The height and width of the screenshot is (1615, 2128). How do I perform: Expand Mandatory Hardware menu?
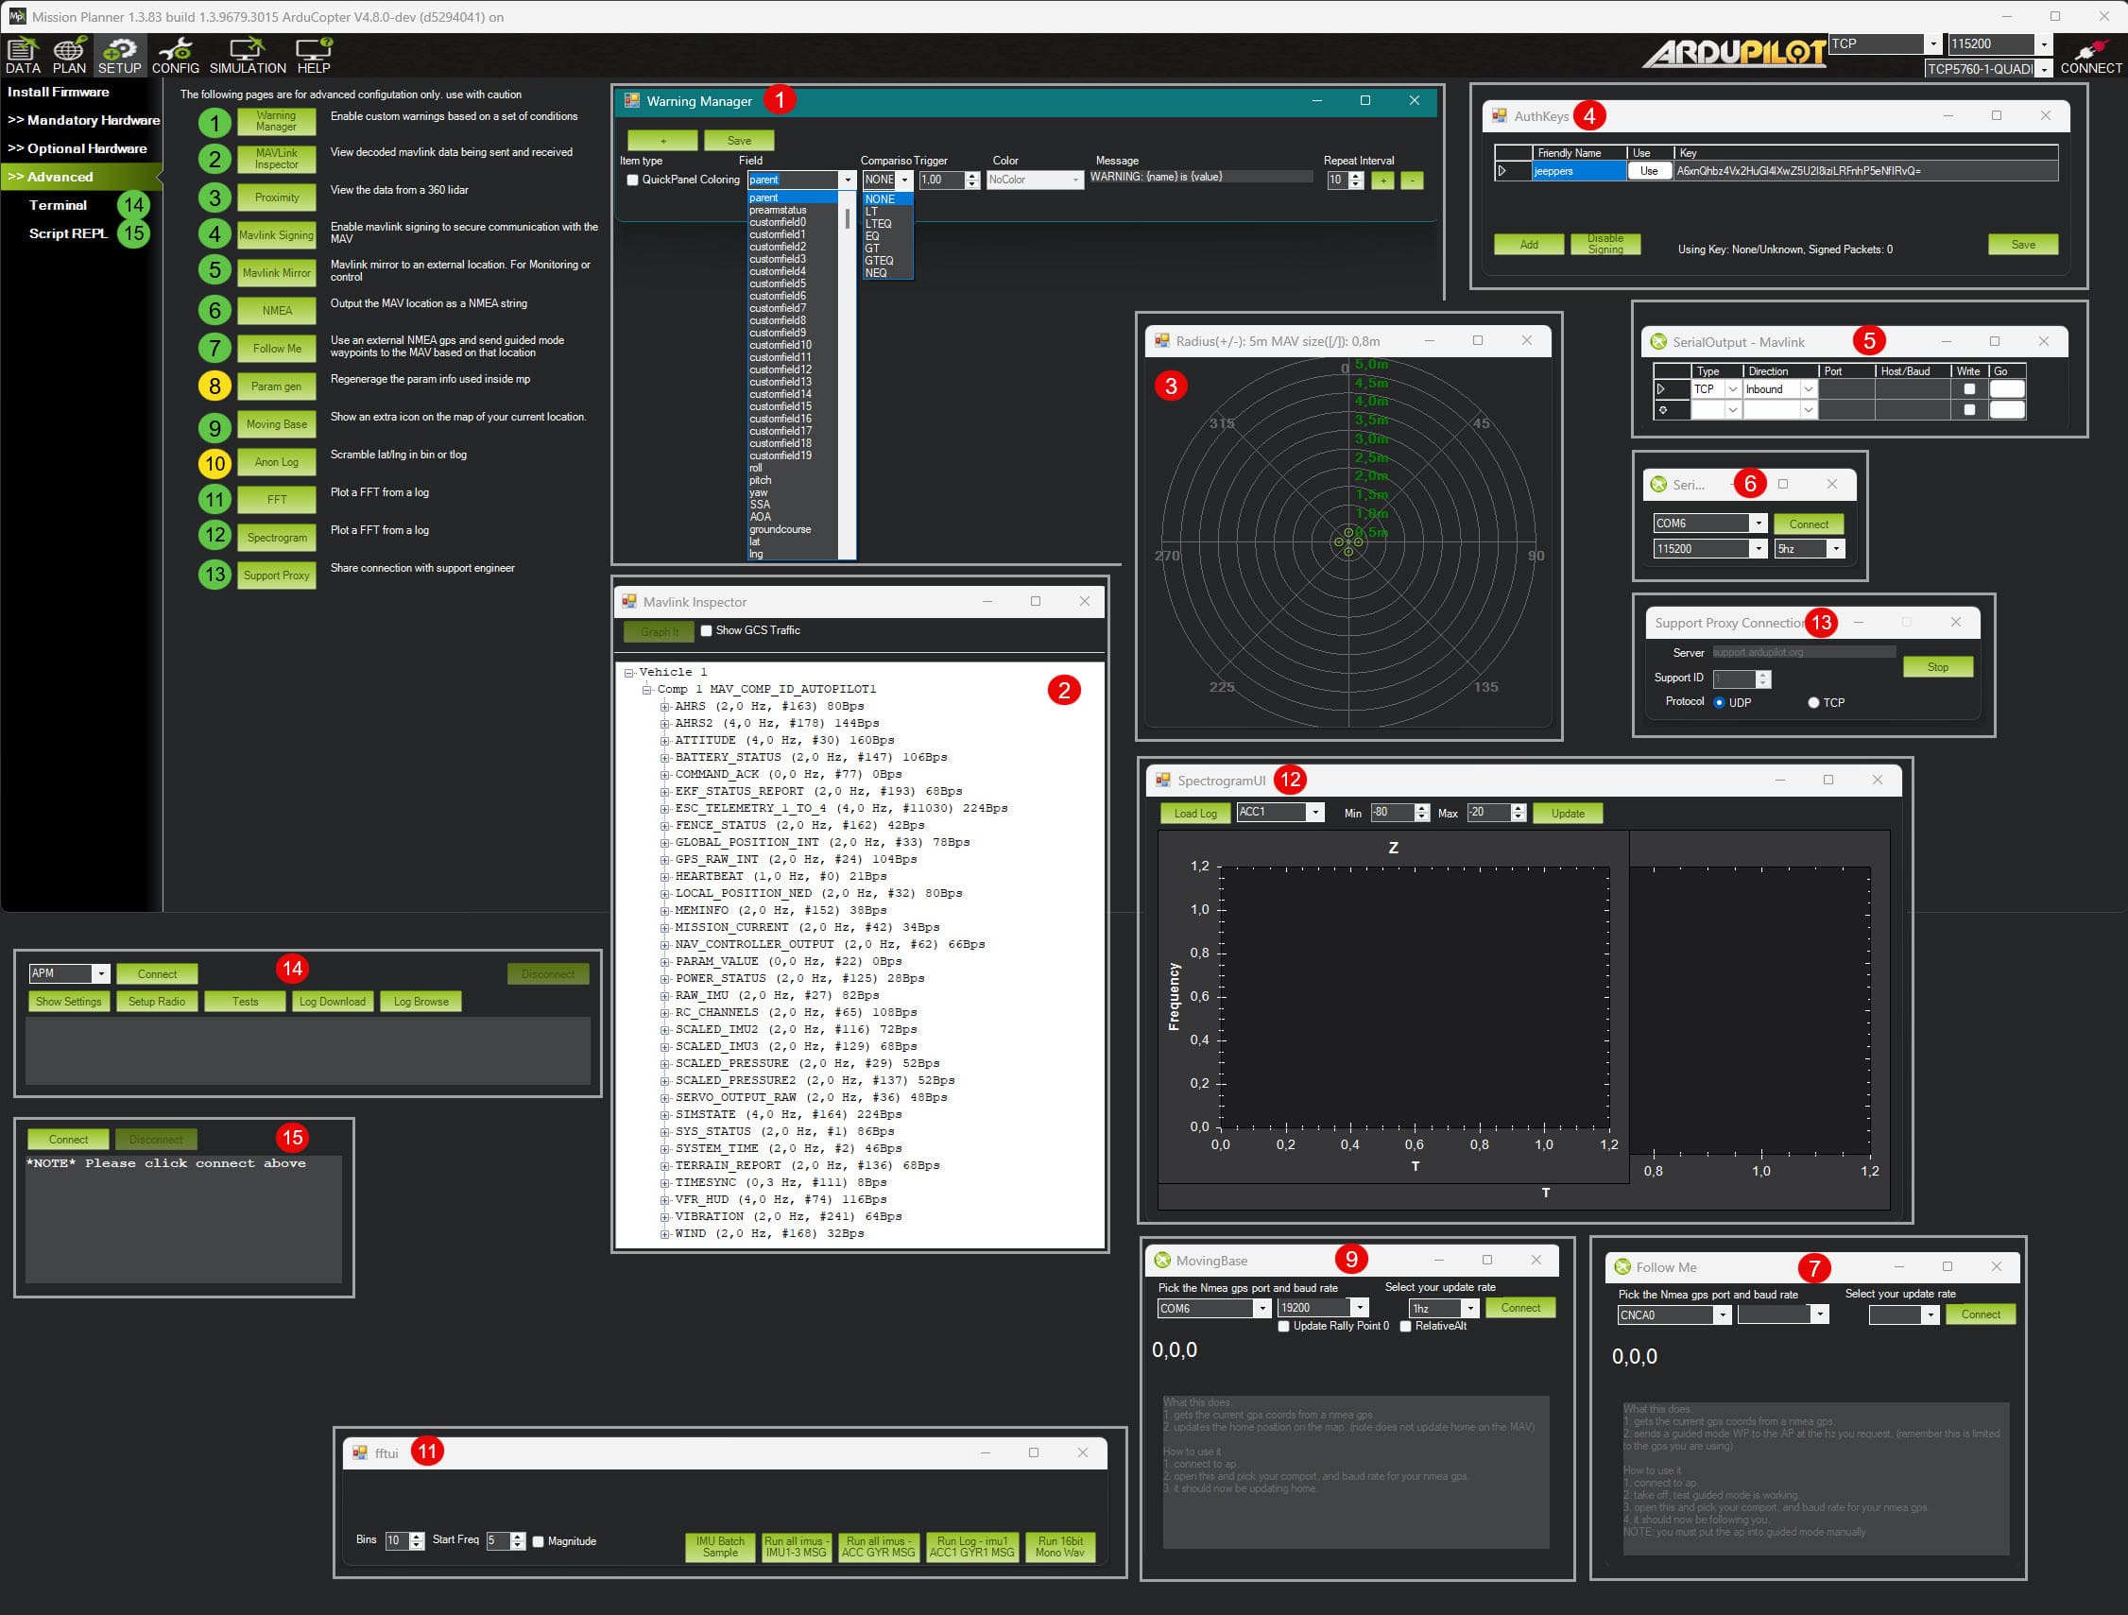point(84,120)
